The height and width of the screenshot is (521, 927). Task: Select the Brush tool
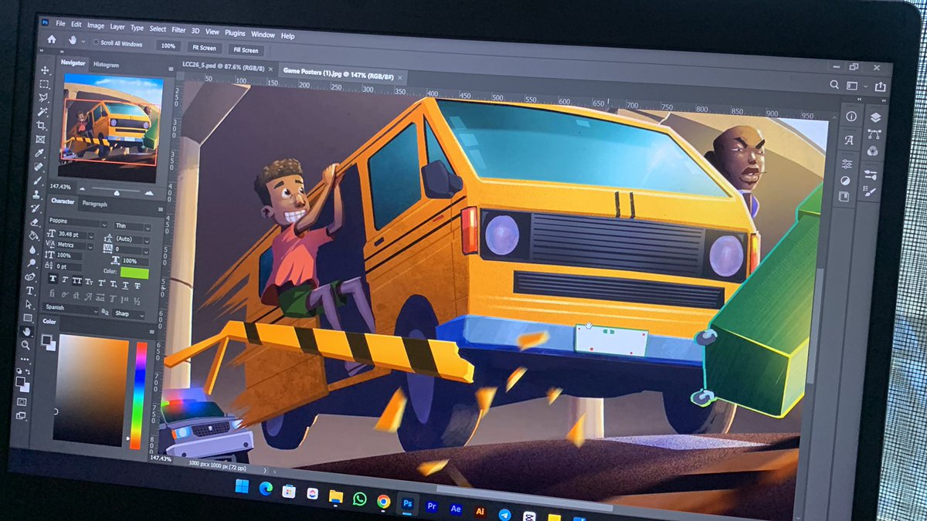coord(37,181)
